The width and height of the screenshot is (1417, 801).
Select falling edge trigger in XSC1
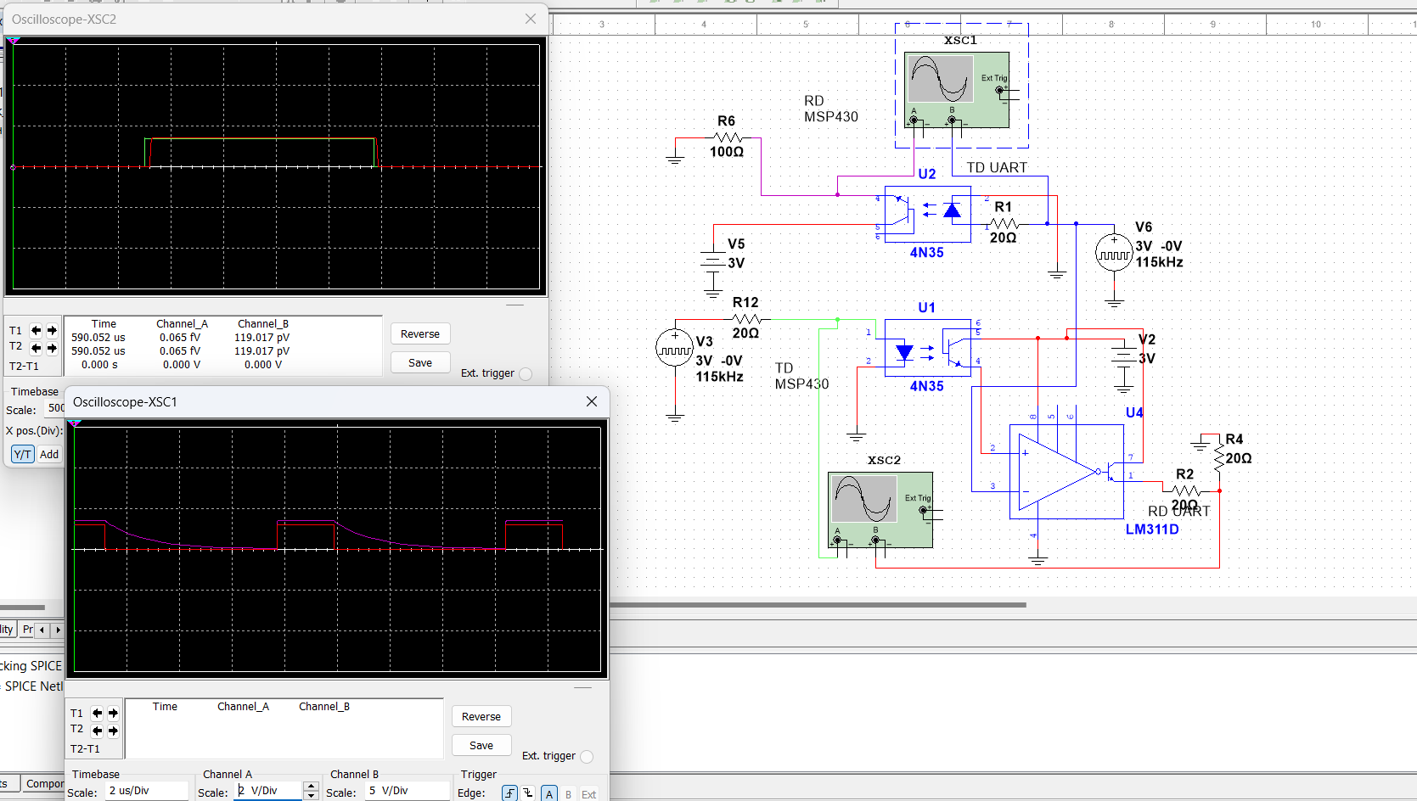(528, 793)
